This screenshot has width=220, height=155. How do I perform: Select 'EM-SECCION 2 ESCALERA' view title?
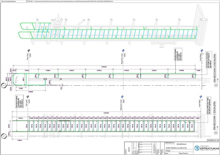coord(214,68)
